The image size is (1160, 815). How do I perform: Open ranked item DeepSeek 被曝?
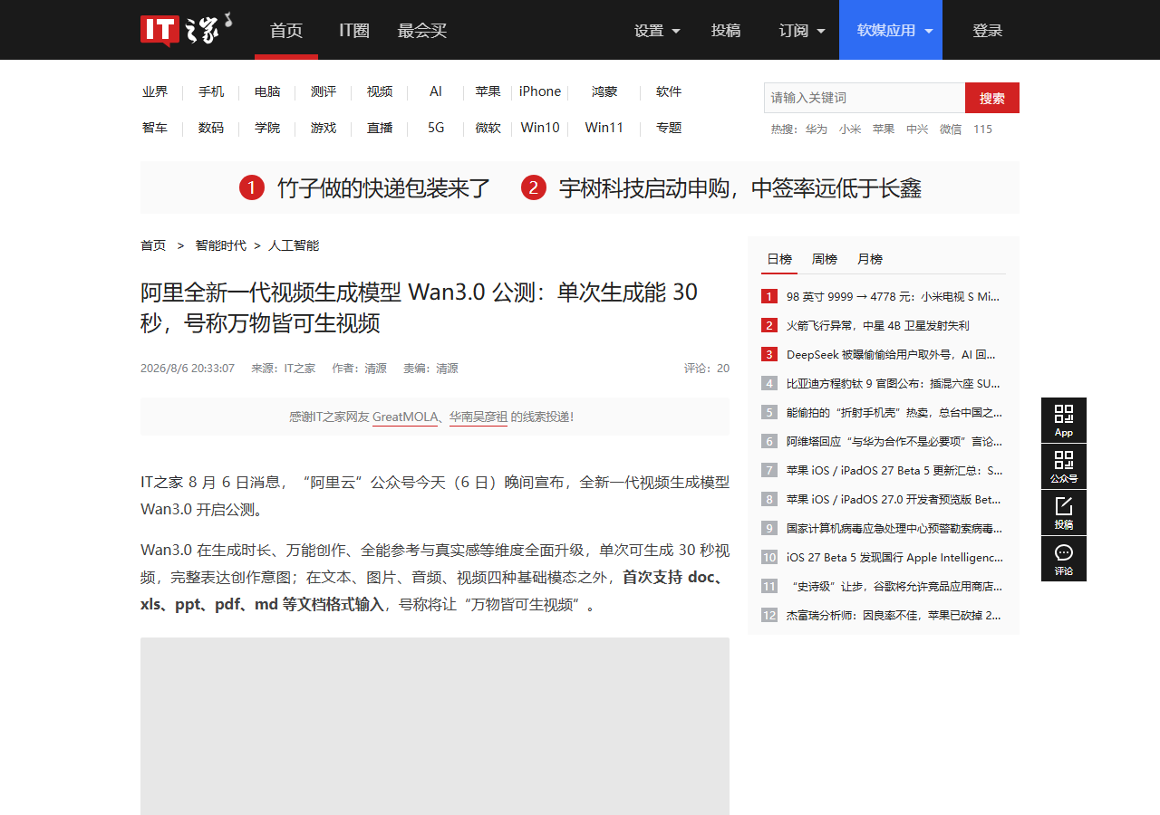pos(891,354)
